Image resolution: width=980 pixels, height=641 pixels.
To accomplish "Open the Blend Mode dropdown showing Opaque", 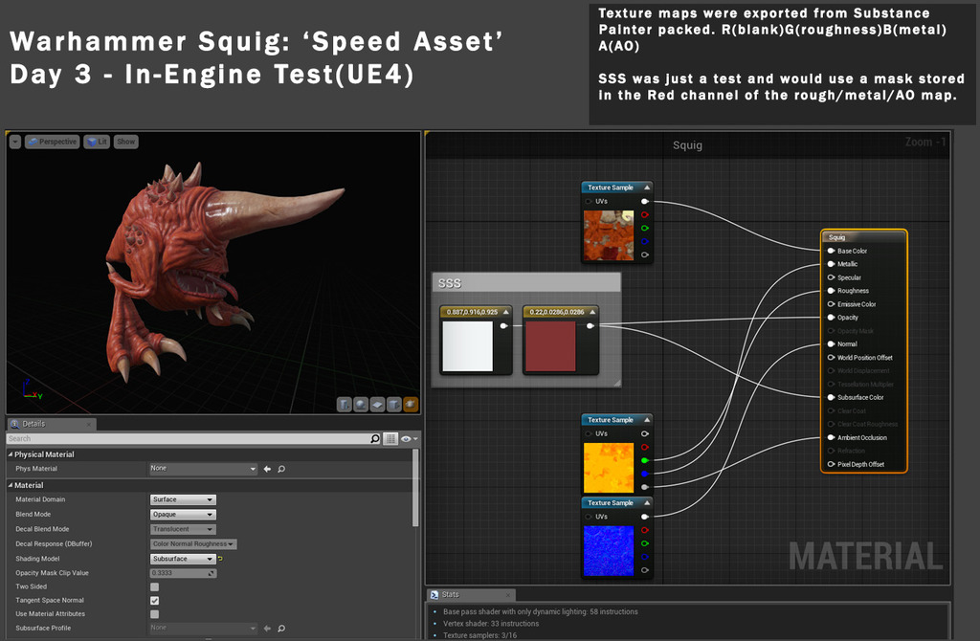I will pyautogui.click(x=183, y=514).
